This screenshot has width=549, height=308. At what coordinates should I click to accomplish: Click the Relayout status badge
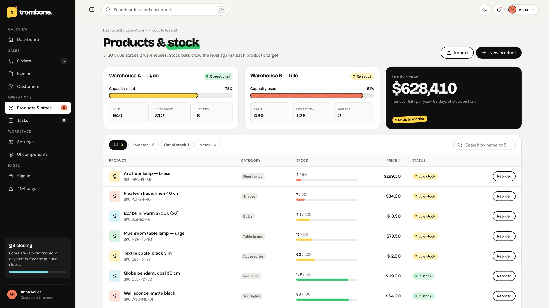tap(362, 76)
